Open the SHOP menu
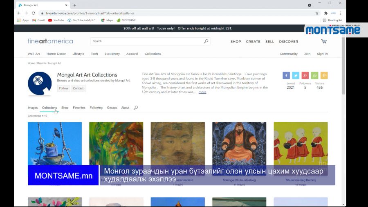 (x=236, y=42)
